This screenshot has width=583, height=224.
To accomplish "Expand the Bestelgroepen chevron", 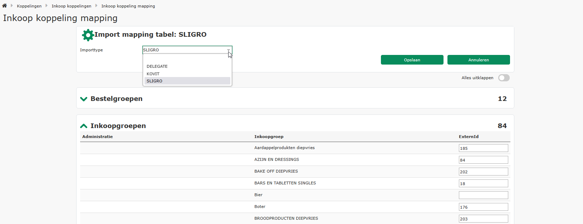I will pos(84,99).
